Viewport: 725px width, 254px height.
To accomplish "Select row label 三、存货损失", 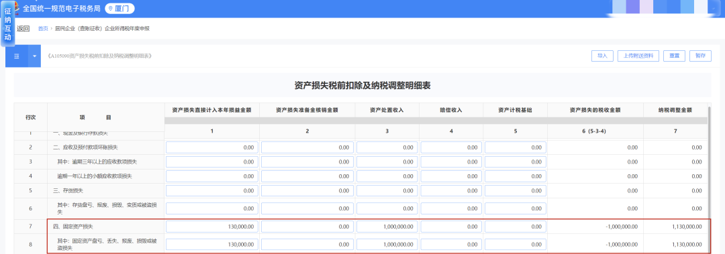I will pos(68,191).
